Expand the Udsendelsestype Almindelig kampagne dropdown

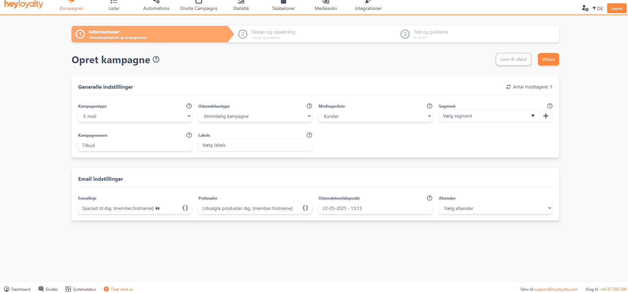pyautogui.click(x=255, y=116)
